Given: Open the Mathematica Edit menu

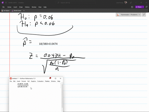Looking at the screenshot, I should (x=14, y=81).
